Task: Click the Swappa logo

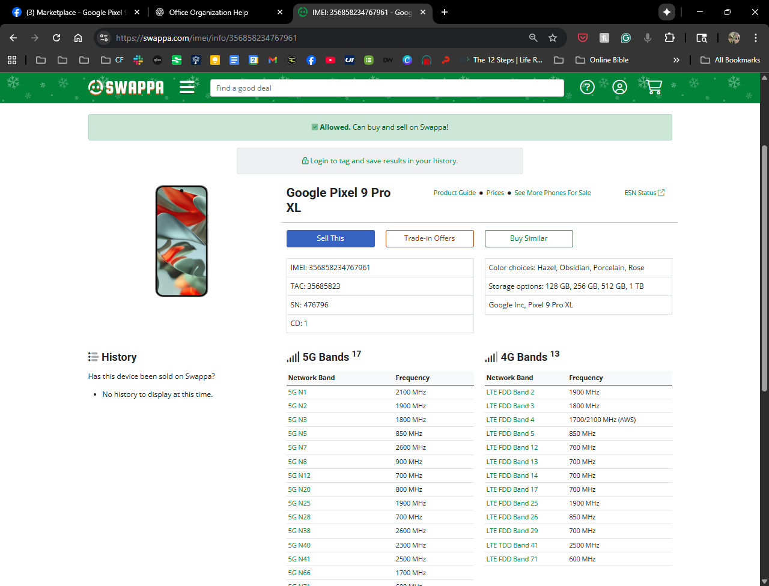Action: click(126, 88)
